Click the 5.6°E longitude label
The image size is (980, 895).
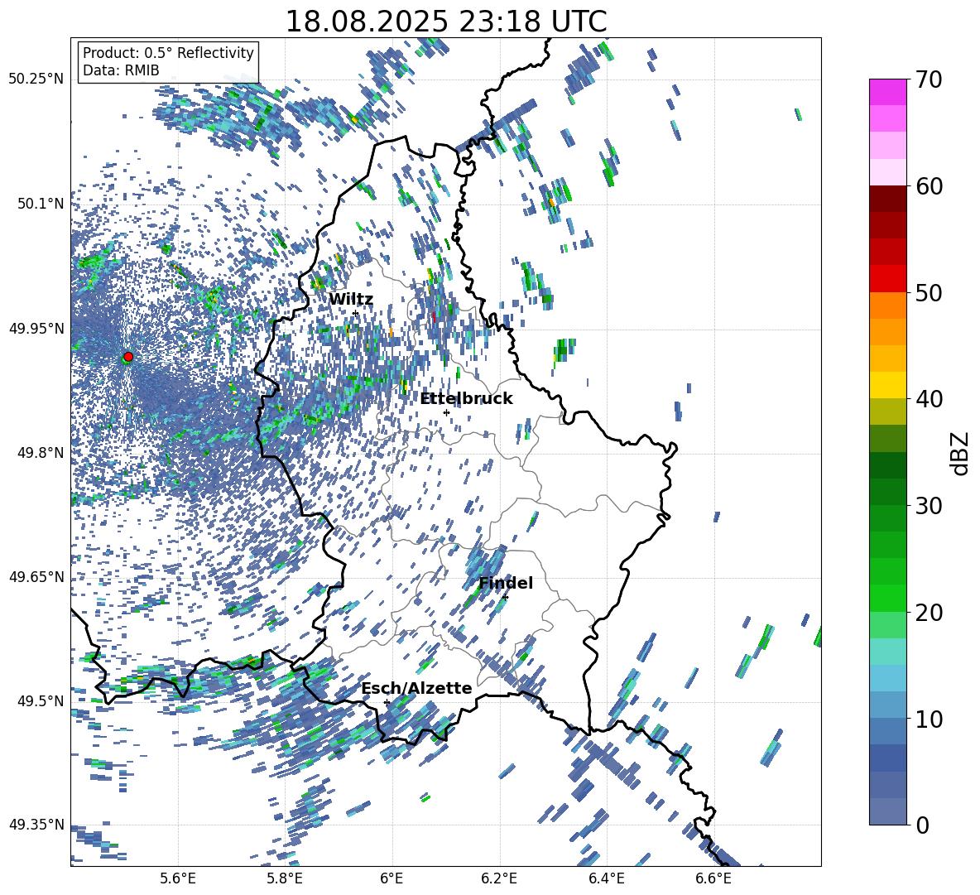point(178,878)
